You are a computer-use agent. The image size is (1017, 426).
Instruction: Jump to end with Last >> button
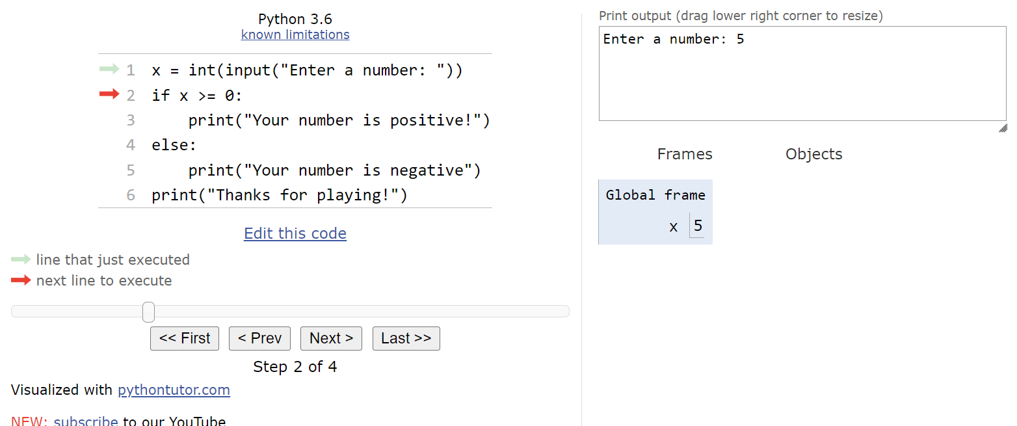(x=406, y=338)
